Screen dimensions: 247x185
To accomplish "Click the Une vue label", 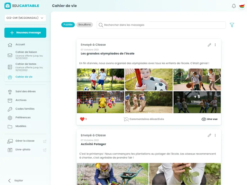I will pos(212,119).
